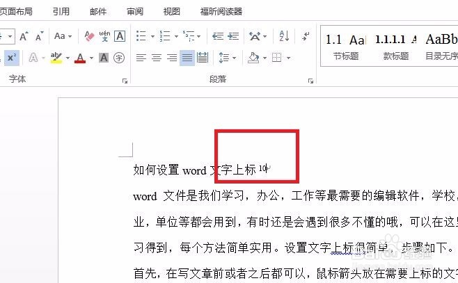Apply red font color A
The image size is (458, 283).
coord(80,58)
